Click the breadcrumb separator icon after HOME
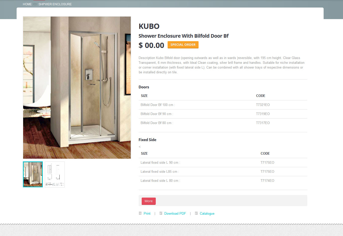The width and height of the screenshot is (343, 236). 35,4
